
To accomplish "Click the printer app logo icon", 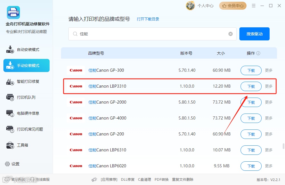I will coord(13,13).
